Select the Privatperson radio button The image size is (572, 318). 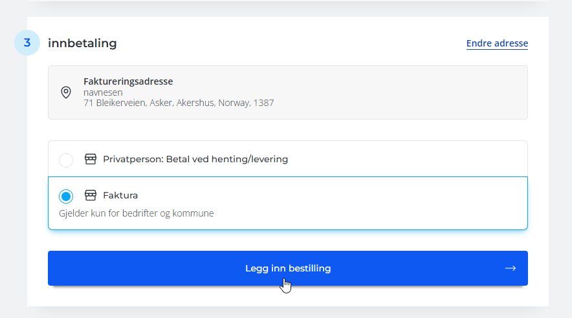(66, 160)
